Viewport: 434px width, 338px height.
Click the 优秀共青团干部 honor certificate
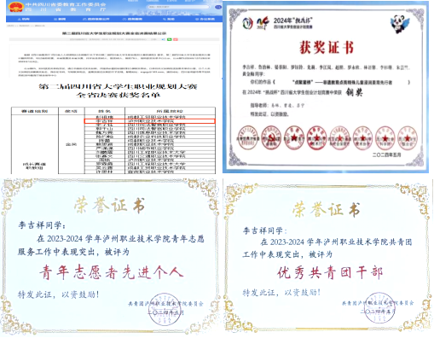coord(328,256)
